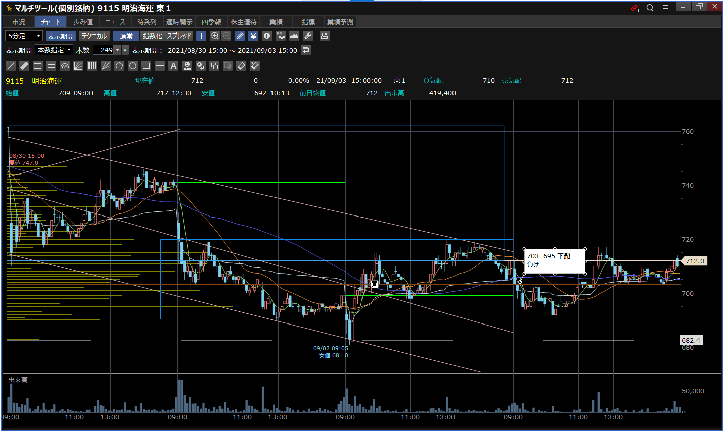The image size is (724, 432).
Task: Open chart settings wrench icon
Action: [308, 36]
